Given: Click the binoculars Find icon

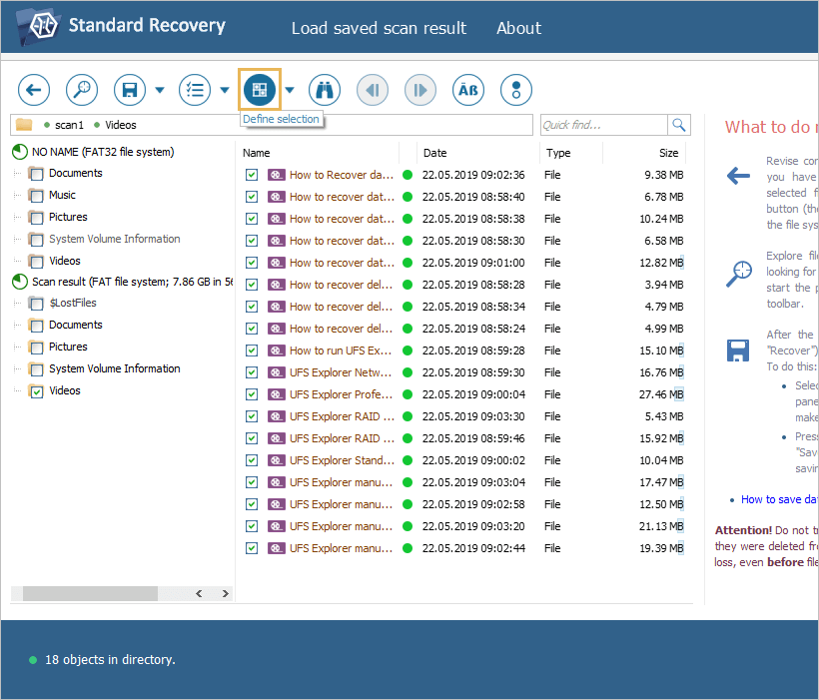Looking at the screenshot, I should pos(324,90).
